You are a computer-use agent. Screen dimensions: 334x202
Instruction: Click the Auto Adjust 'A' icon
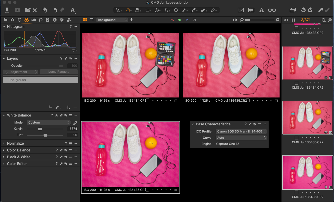pyautogui.click(x=73, y=10)
